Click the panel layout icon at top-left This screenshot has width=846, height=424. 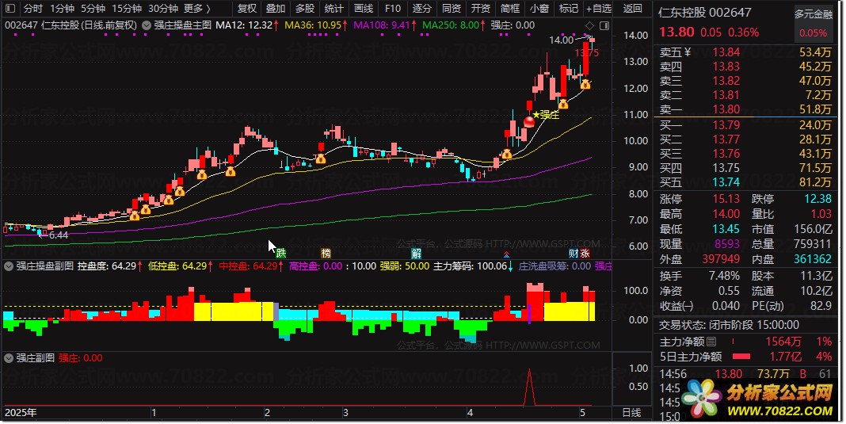(x=10, y=9)
